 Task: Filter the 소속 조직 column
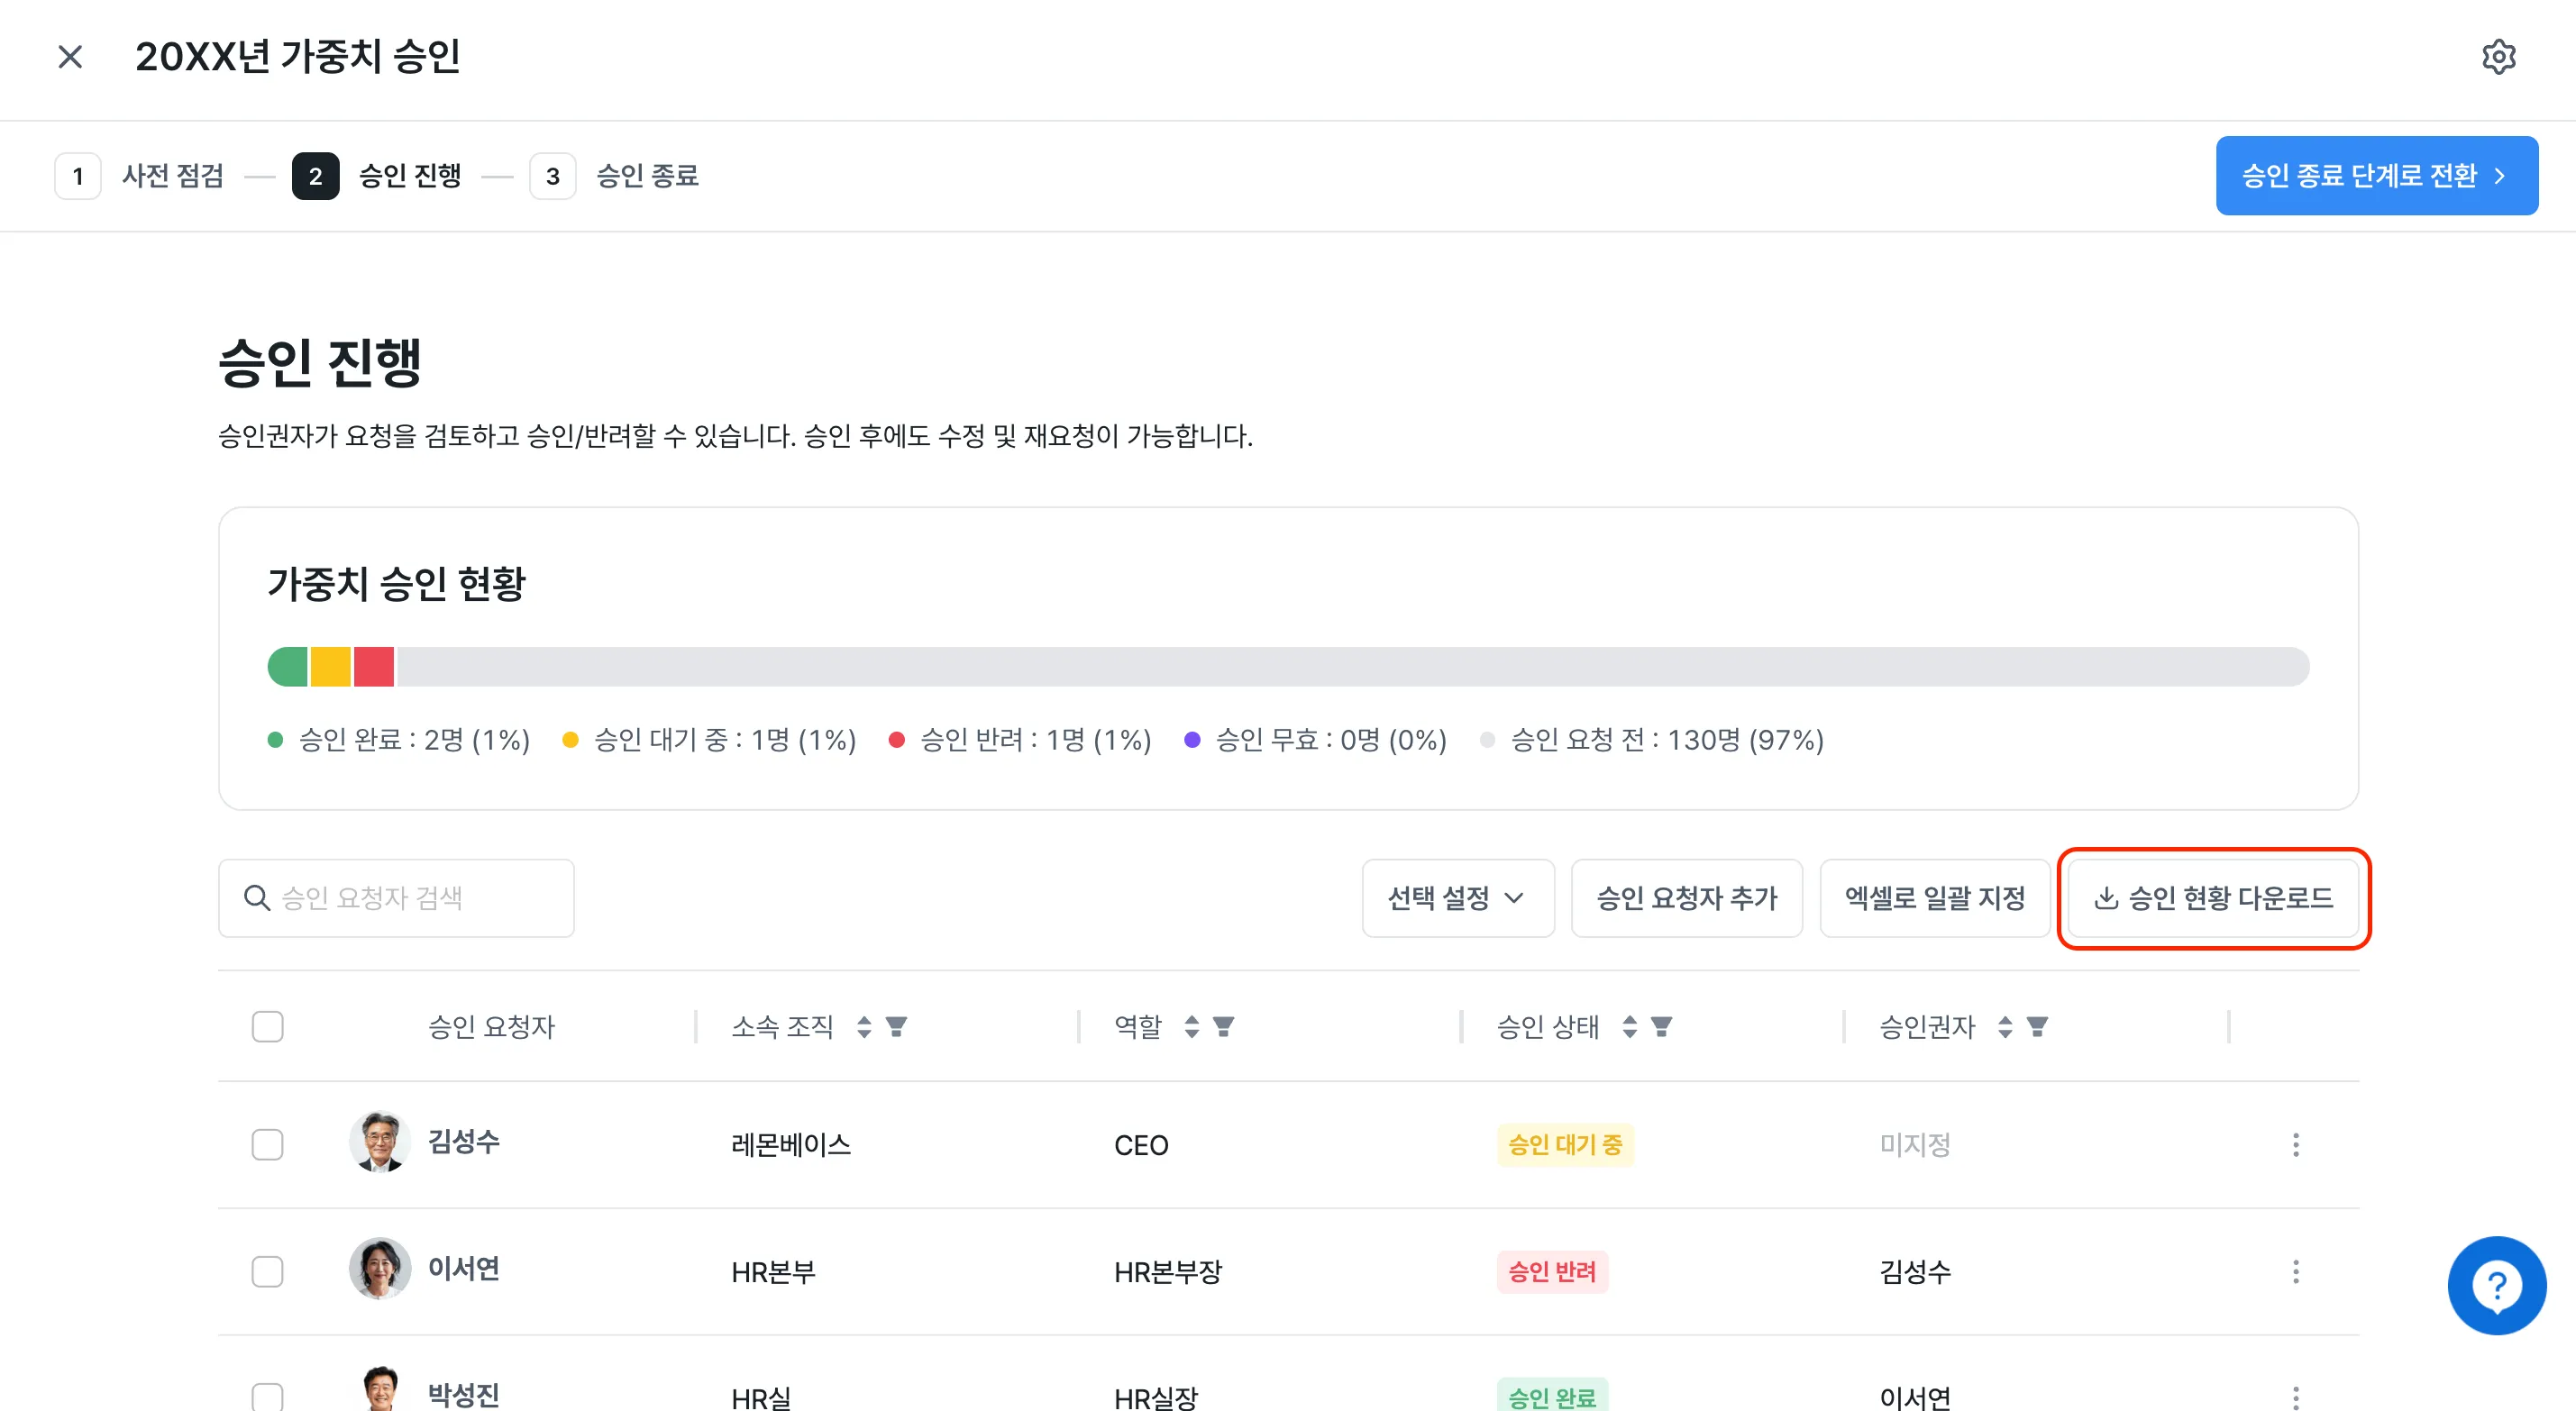pyautogui.click(x=897, y=1027)
